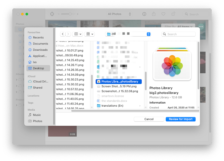Click Review for Import button
Viewport: 224px width, 161px height.
tap(181, 119)
